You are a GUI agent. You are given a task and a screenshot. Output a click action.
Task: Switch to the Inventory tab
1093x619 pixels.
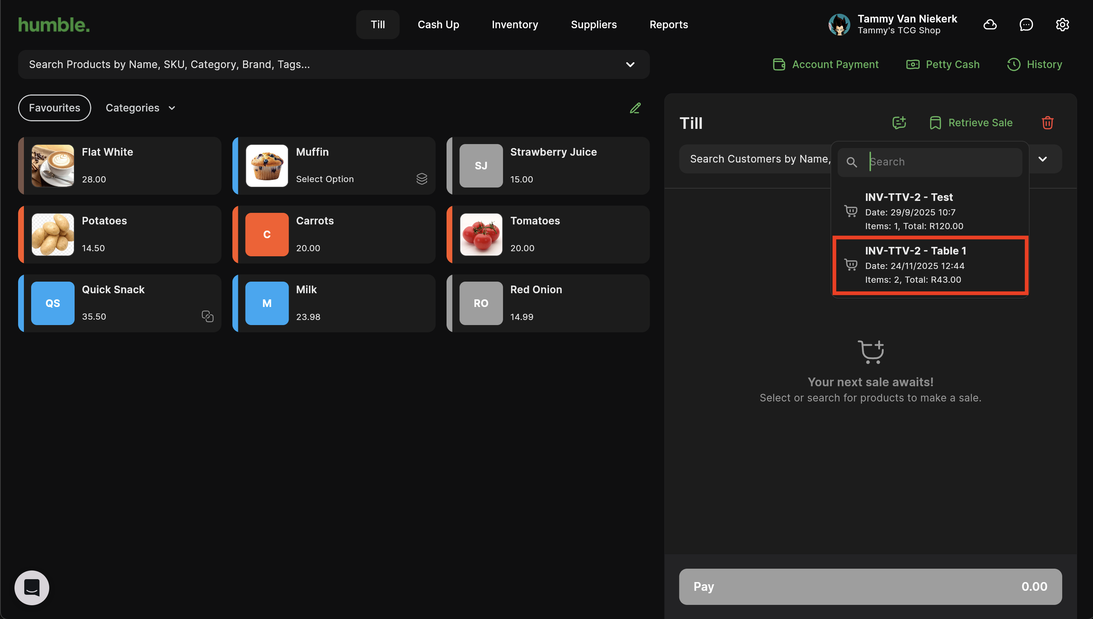coord(515,25)
